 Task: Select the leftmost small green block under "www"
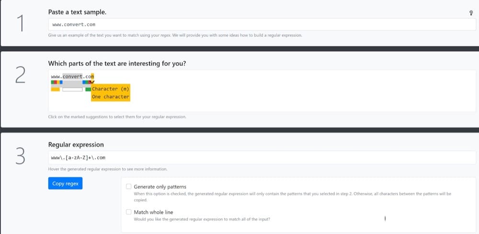click(52, 82)
